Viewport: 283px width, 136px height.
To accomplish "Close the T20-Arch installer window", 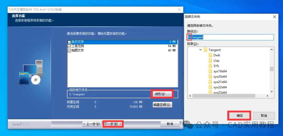I will click(x=179, y=10).
